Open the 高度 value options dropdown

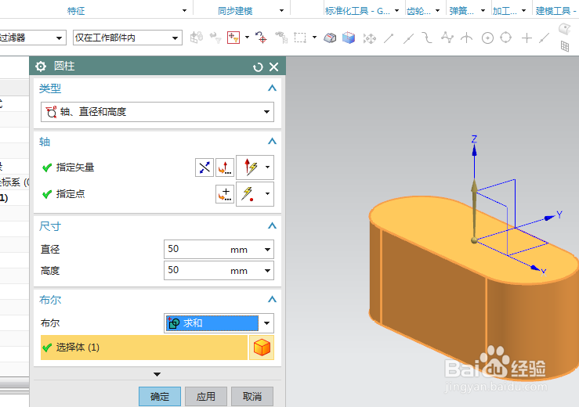coord(268,271)
